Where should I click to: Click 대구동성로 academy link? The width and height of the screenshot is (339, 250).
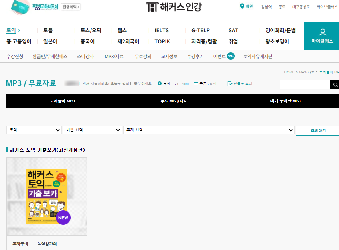301,7
